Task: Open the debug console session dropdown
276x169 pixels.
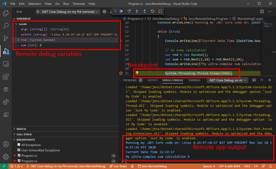Action: point(227,80)
